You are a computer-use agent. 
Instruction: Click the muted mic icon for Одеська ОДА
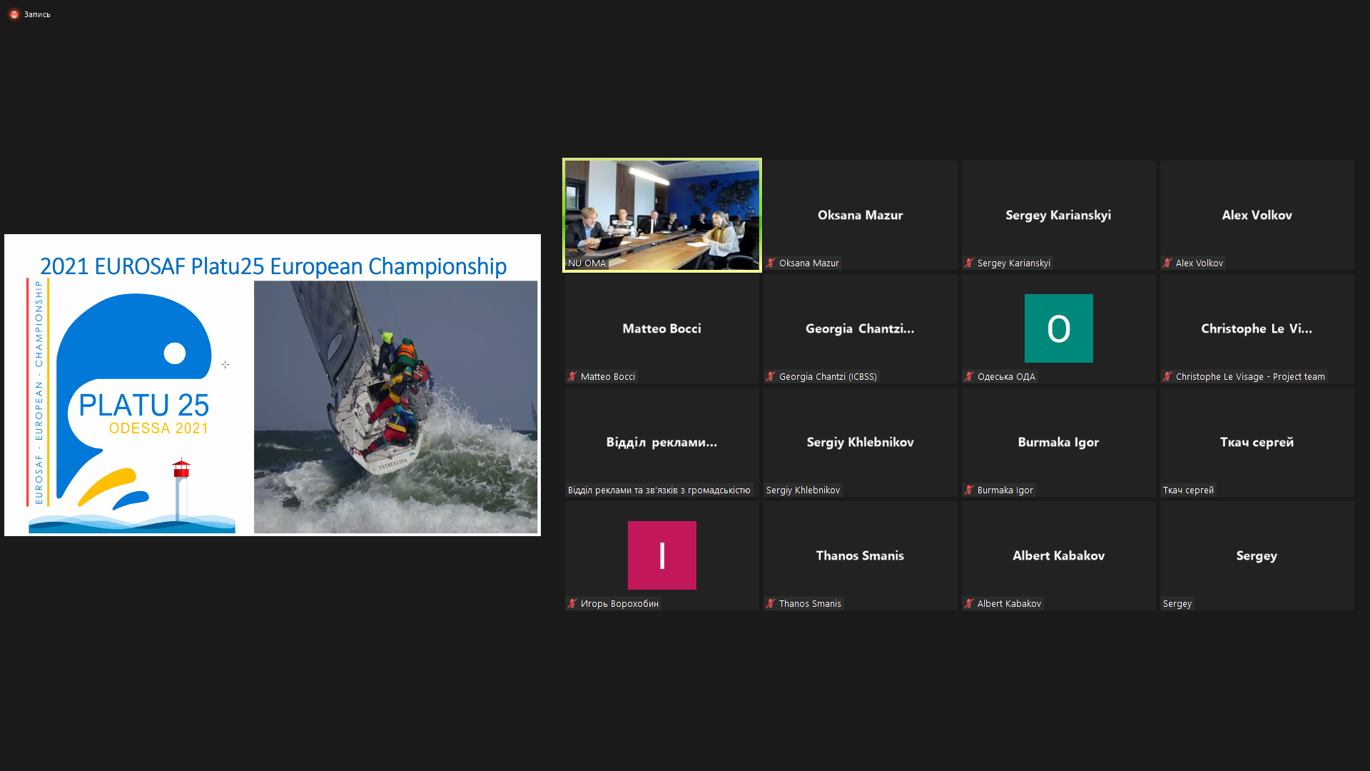[x=969, y=377]
